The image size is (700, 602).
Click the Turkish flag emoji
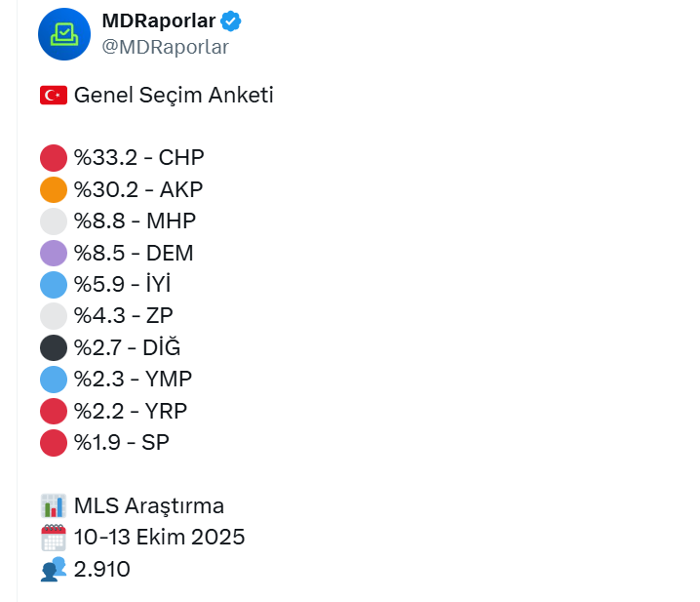(x=53, y=95)
